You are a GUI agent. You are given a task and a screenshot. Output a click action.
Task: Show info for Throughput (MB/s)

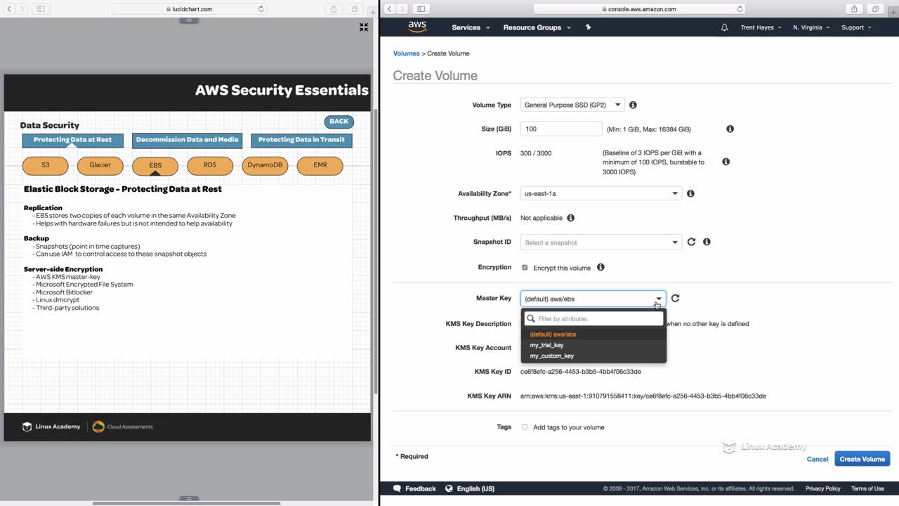click(570, 218)
